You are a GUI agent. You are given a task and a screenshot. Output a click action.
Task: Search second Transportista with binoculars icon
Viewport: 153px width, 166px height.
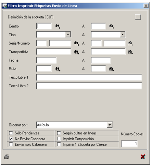click(130, 52)
